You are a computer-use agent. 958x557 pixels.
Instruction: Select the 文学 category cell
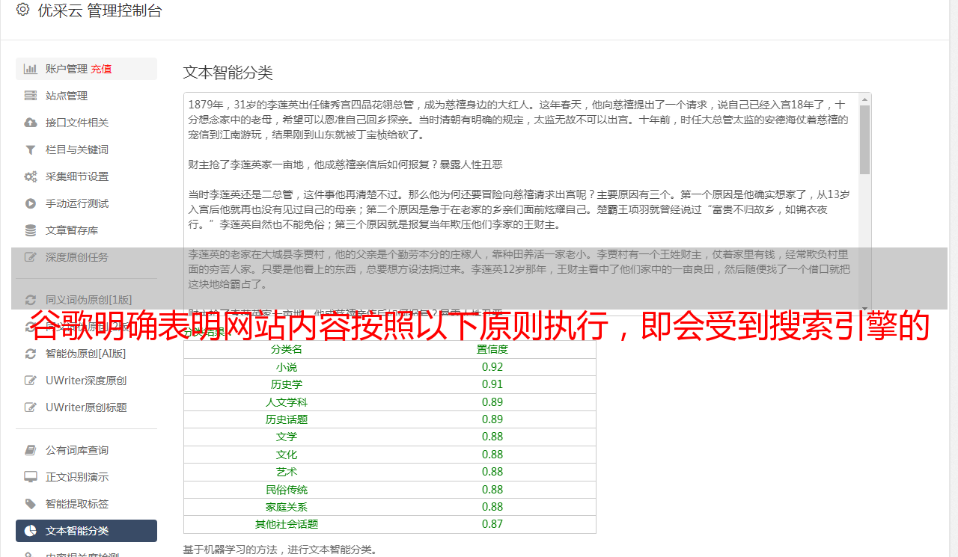pyautogui.click(x=287, y=437)
